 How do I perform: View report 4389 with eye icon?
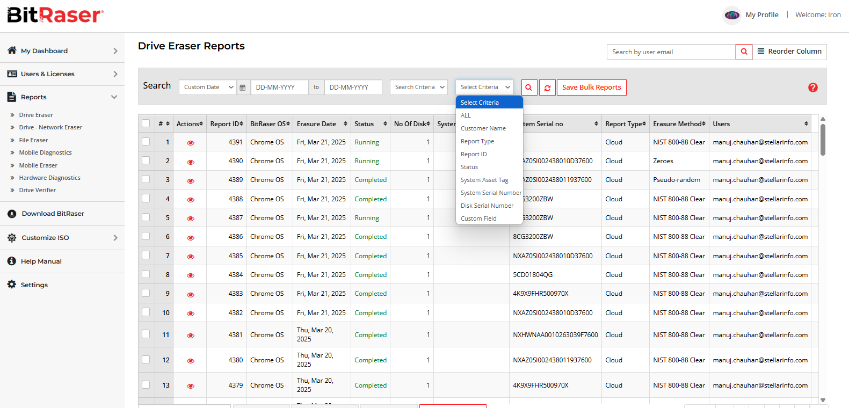(191, 180)
